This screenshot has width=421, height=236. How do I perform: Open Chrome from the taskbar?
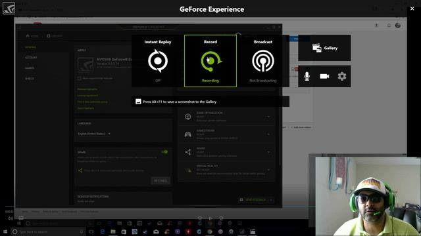(210, 231)
